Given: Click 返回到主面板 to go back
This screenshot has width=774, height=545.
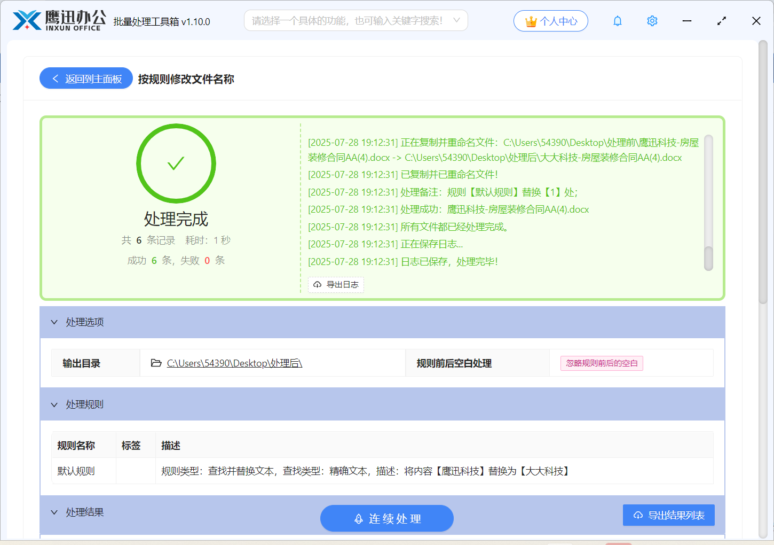Looking at the screenshot, I should pyautogui.click(x=85, y=78).
